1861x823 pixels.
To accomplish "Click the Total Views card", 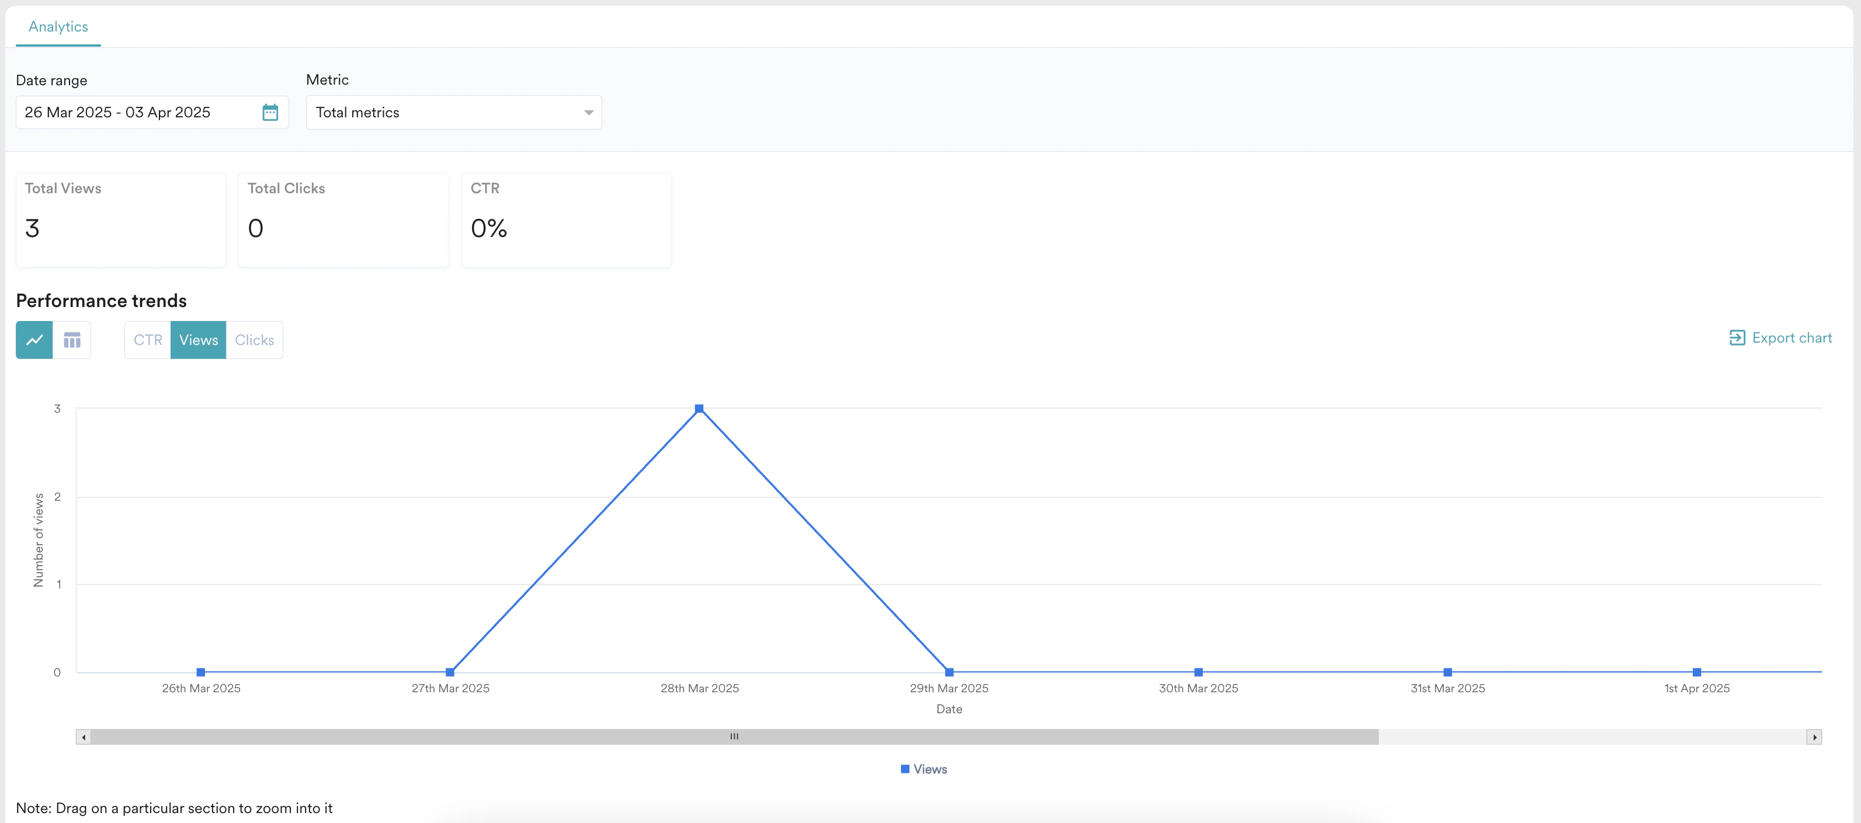I will (x=121, y=219).
